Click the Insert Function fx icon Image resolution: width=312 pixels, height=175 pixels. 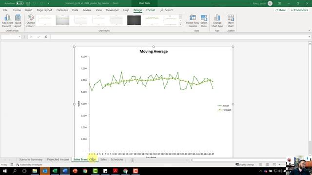[x=46, y=37]
